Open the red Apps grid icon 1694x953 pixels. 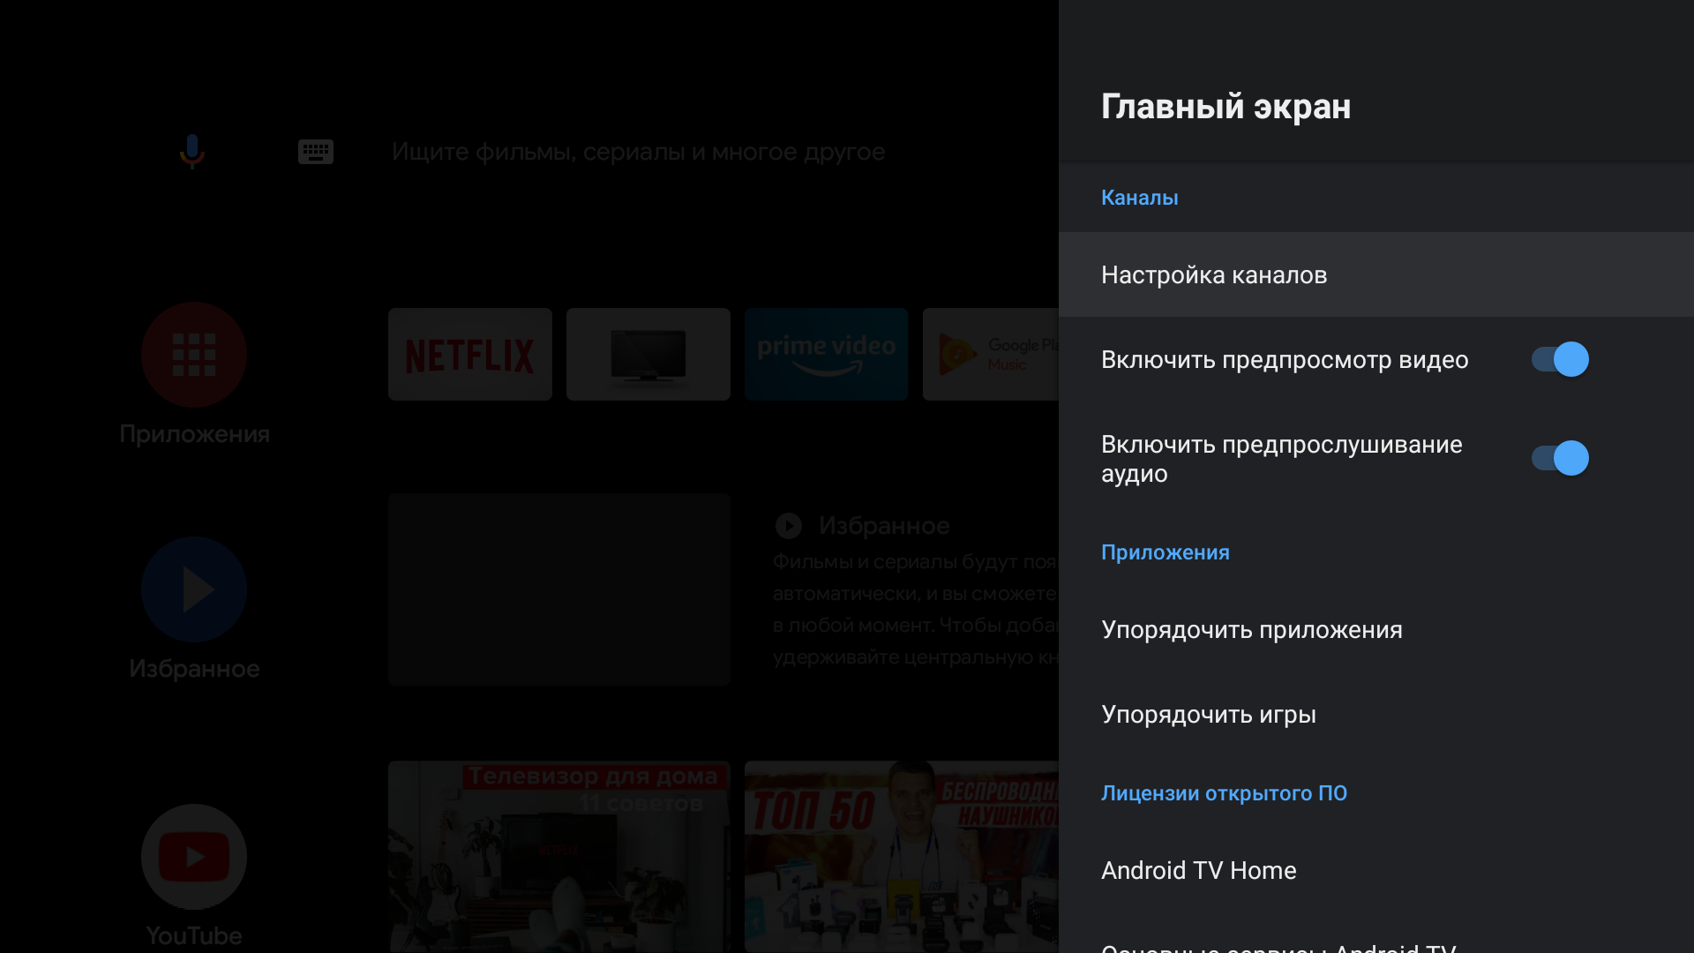tap(194, 355)
